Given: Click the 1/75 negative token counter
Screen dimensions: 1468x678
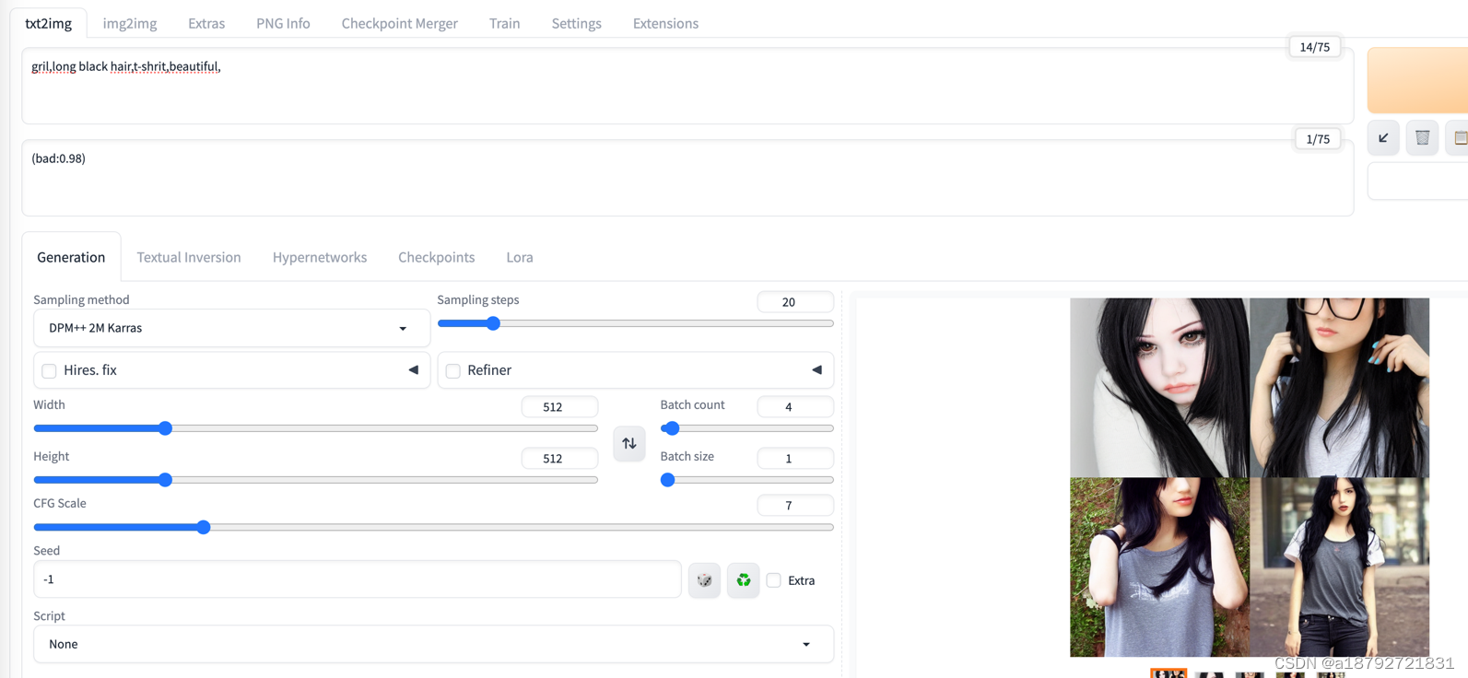Looking at the screenshot, I should 1317,139.
